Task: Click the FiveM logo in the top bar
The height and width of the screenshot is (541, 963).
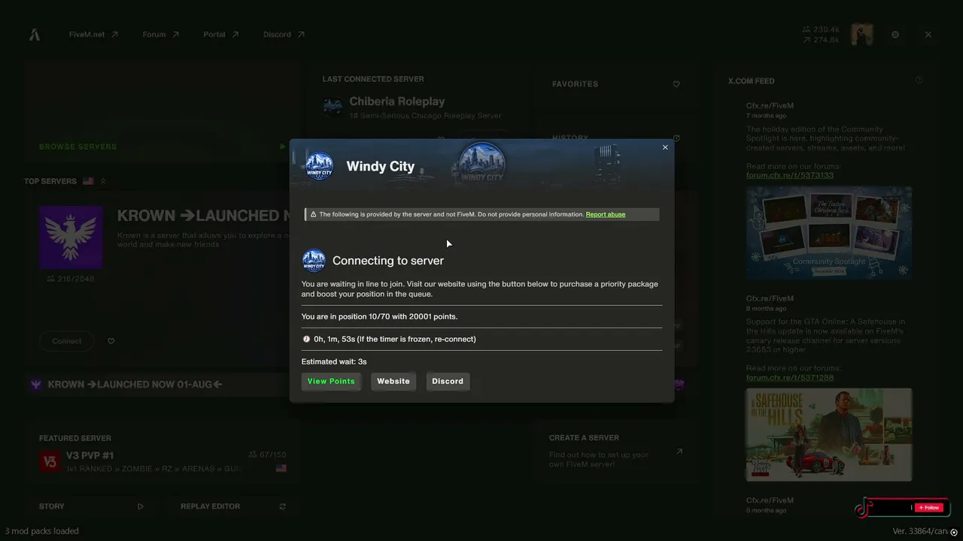Action: tap(35, 35)
